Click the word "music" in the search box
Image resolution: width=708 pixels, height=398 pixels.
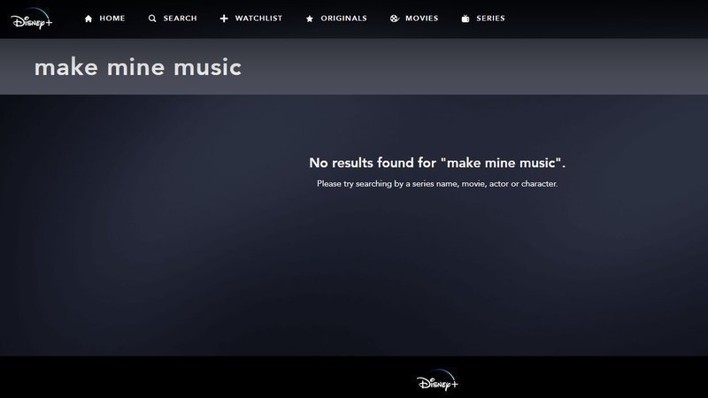click(208, 67)
